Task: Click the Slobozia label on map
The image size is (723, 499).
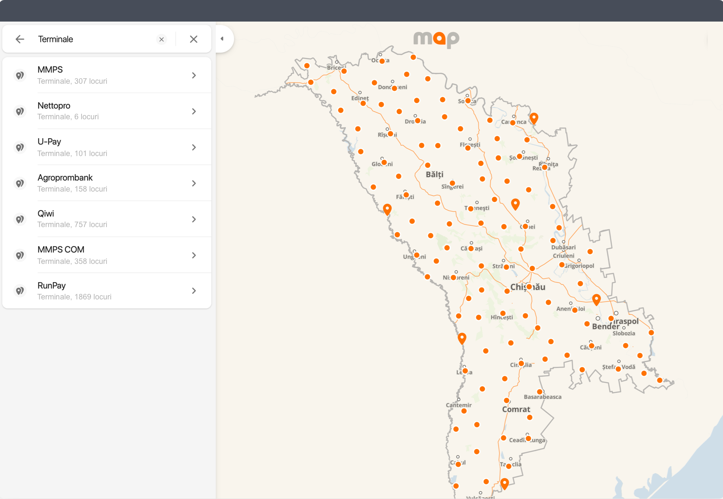Action: coord(624,333)
